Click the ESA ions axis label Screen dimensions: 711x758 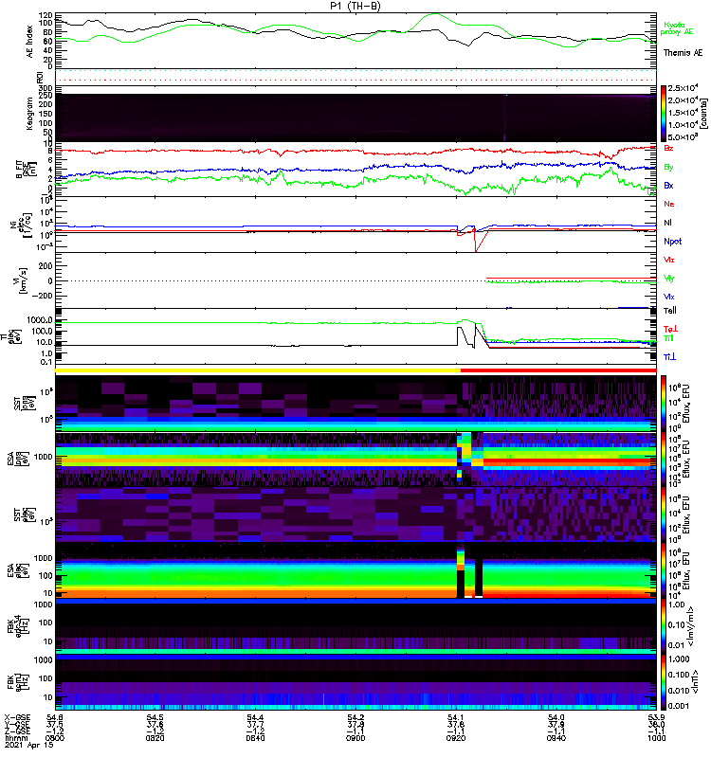17,459
